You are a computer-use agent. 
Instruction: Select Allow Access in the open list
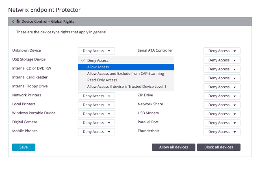pos(126,67)
